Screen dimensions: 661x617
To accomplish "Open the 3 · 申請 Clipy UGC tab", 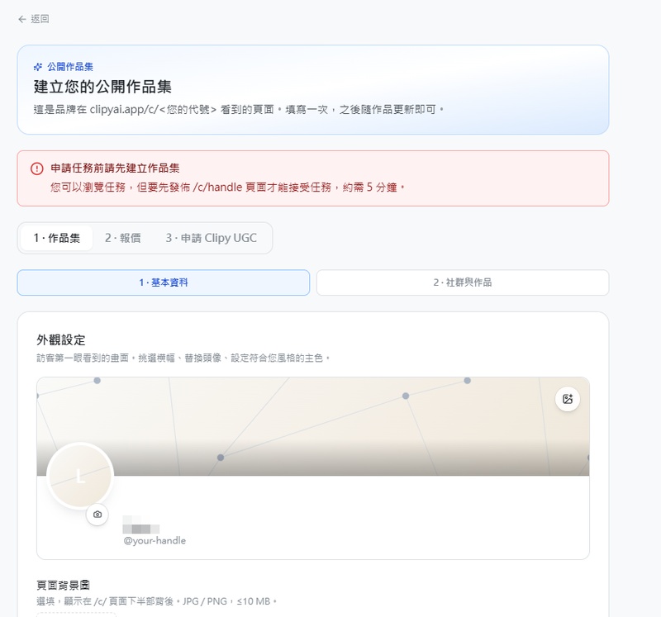I will (x=212, y=238).
